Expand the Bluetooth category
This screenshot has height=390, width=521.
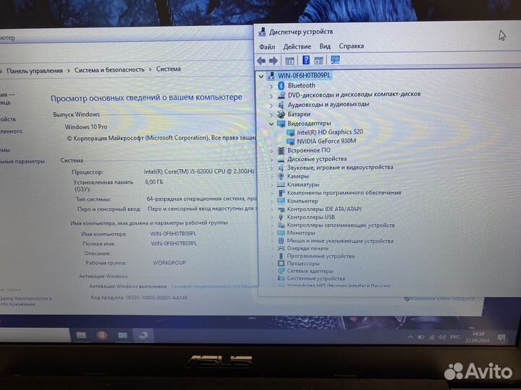(x=271, y=86)
